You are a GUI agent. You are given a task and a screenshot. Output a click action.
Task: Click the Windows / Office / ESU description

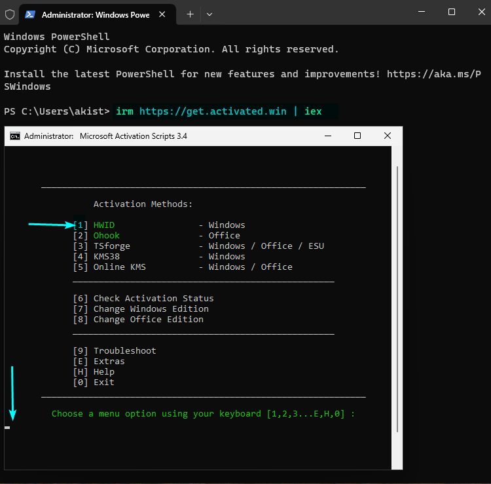[x=266, y=246]
